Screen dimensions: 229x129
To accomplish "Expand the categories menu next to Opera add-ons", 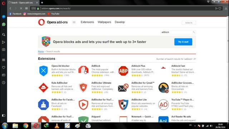I will [74, 22].
